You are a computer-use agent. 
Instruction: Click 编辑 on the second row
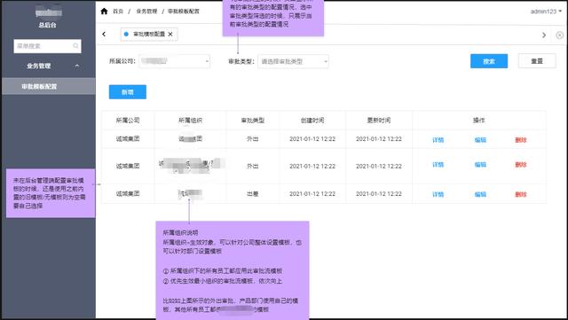[x=480, y=165]
